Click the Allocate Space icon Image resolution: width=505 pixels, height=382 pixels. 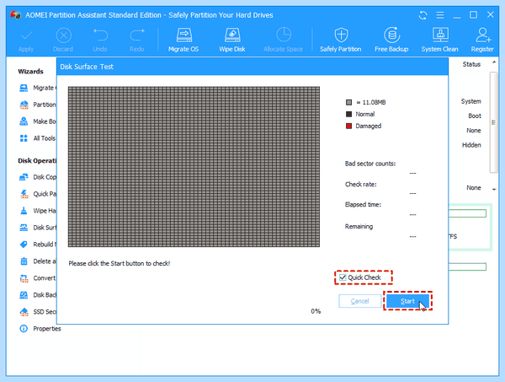point(284,35)
